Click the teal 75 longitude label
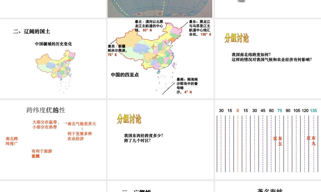This screenshot has width=321, height=192. pos(280,111)
